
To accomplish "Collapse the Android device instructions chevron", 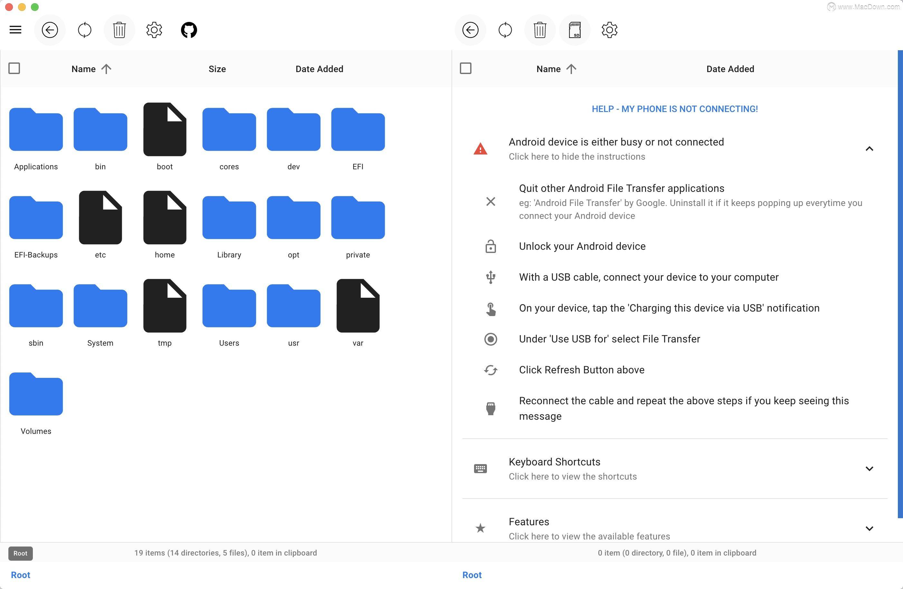I will [869, 149].
